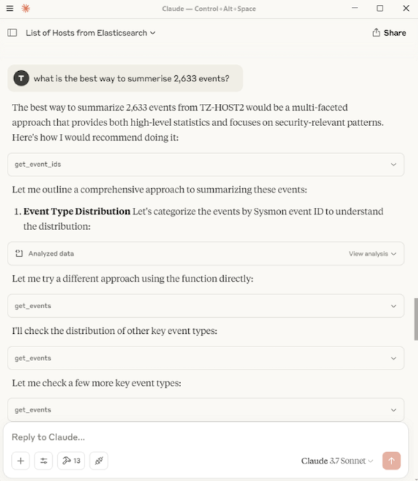Click the plus attachment button
The image size is (418, 481).
tap(21, 461)
